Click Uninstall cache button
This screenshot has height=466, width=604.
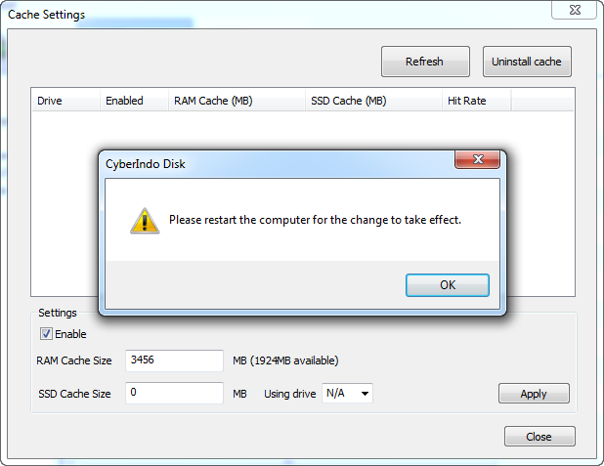click(x=527, y=62)
